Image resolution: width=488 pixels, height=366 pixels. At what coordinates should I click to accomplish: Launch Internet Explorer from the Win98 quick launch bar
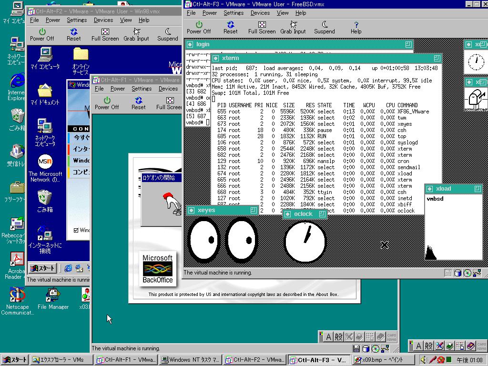[68, 268]
